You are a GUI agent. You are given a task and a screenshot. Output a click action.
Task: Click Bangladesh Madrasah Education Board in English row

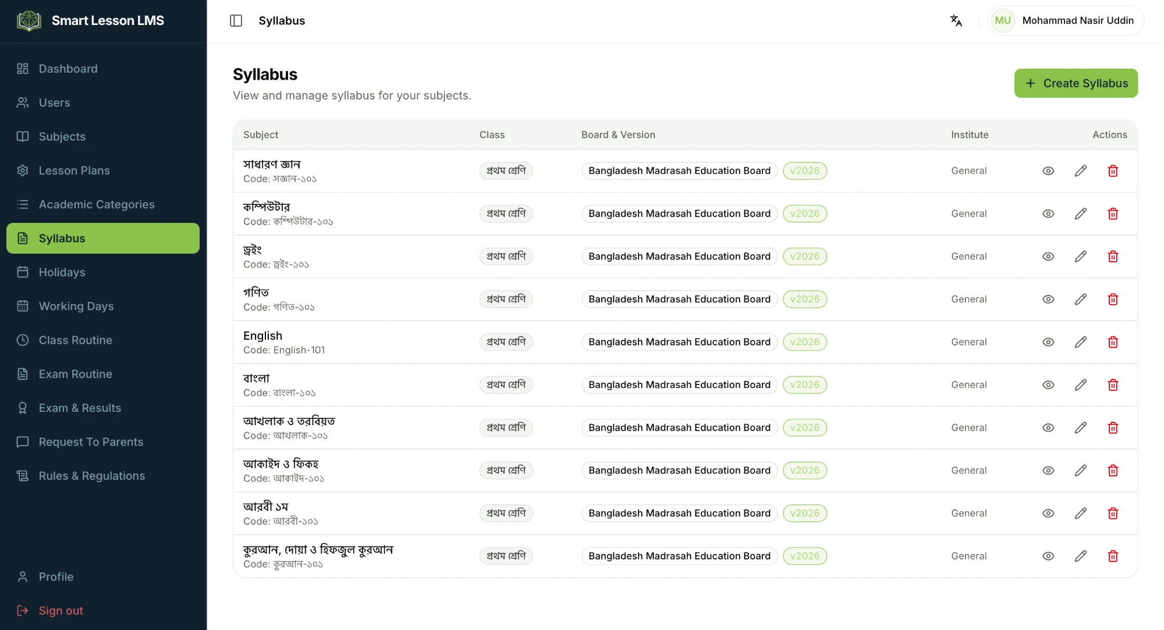(x=679, y=342)
